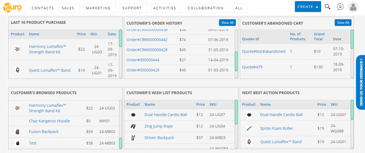This screenshot has width=365, height=153.
Task: Open the search magnifier icon
Action: click(328, 7)
